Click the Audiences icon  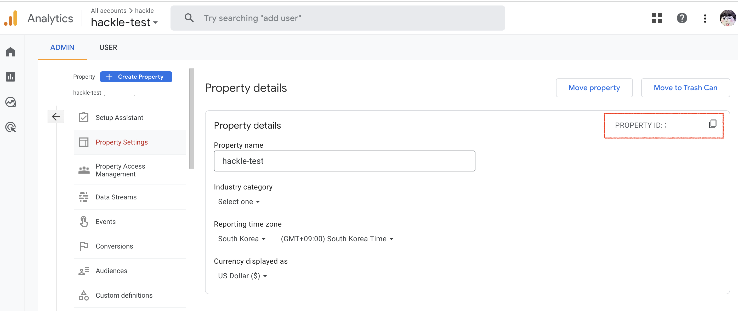(x=83, y=270)
